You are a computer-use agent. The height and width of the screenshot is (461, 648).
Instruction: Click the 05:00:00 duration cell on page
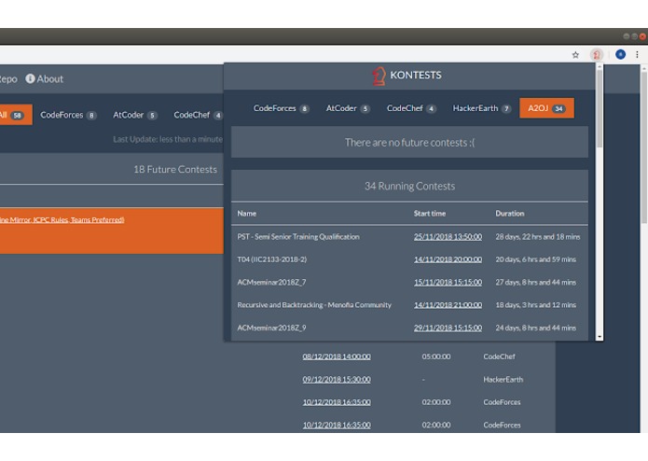[436, 356]
